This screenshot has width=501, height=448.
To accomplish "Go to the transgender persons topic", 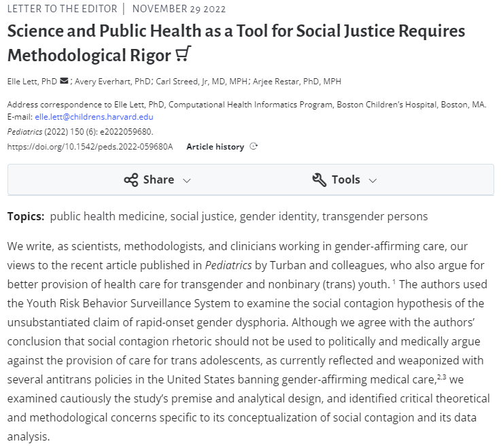I will pos(375,216).
